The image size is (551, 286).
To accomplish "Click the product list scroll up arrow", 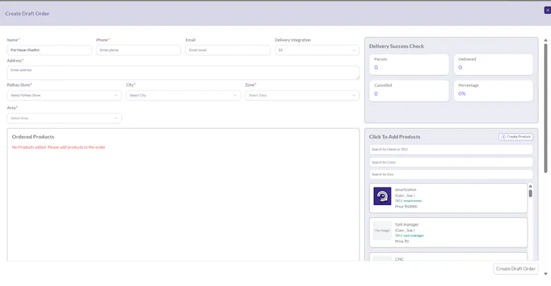I will click(x=530, y=186).
